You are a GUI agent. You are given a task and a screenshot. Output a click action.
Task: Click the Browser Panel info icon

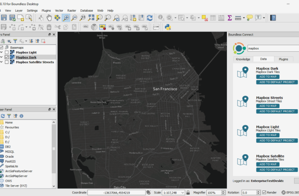click(21, 116)
